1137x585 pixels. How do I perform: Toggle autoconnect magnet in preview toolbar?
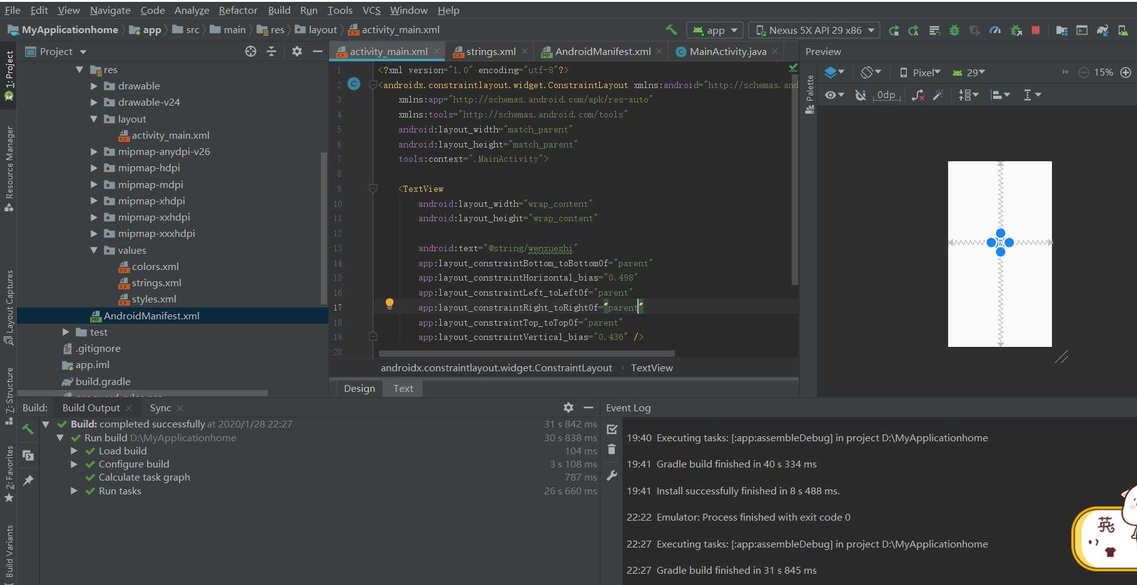click(861, 95)
